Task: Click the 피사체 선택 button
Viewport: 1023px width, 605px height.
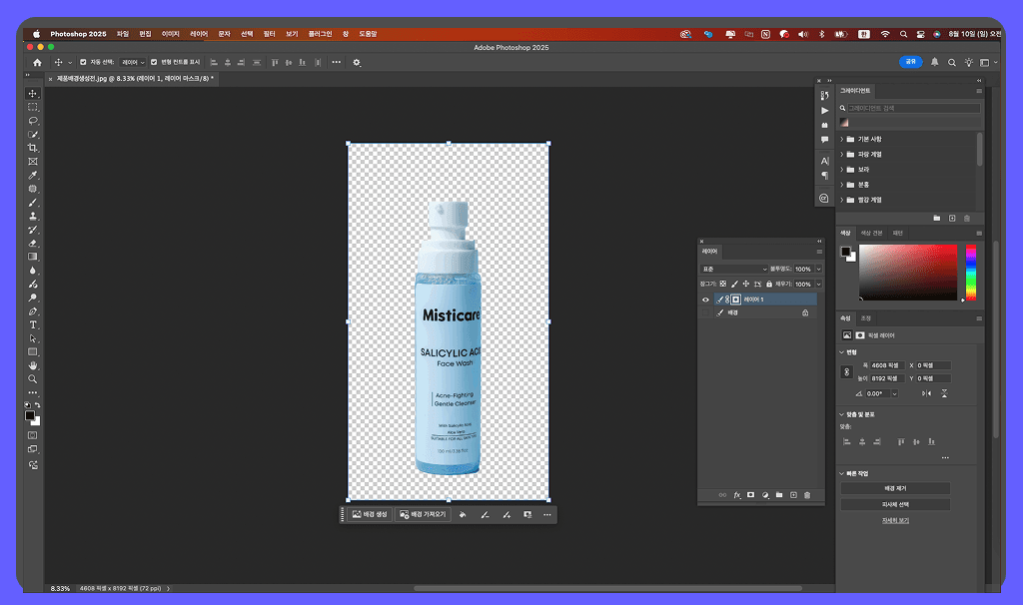Action: click(x=895, y=504)
